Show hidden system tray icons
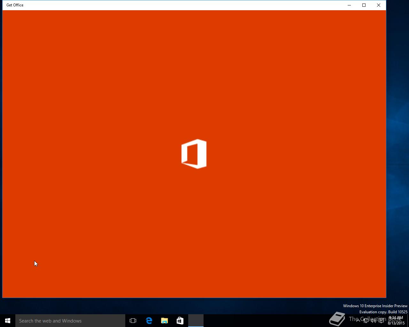The image size is (409, 327). pyautogui.click(x=358, y=321)
